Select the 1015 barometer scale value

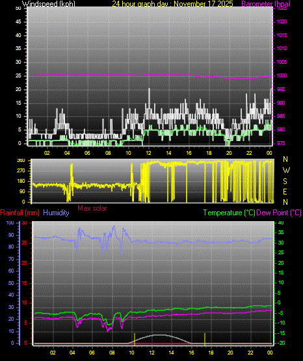[282, 35]
